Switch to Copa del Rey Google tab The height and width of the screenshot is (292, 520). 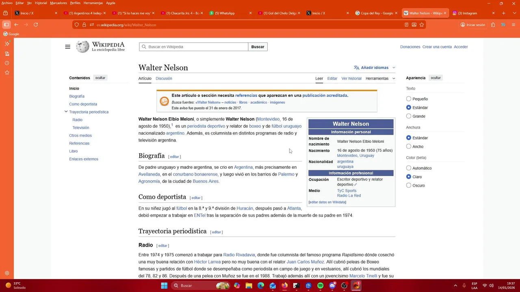[377, 13]
